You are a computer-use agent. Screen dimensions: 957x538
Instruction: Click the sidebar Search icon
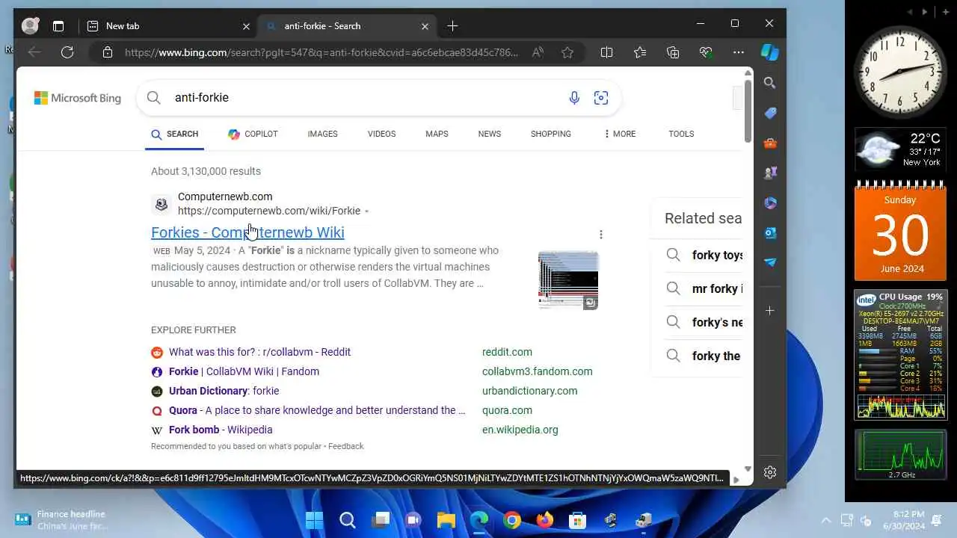click(770, 83)
